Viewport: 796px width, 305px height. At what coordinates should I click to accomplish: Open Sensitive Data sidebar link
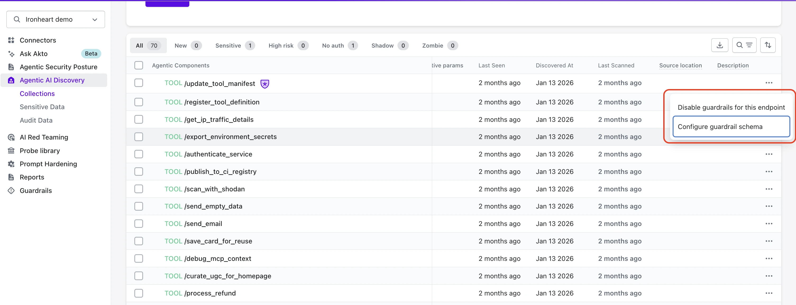point(42,107)
